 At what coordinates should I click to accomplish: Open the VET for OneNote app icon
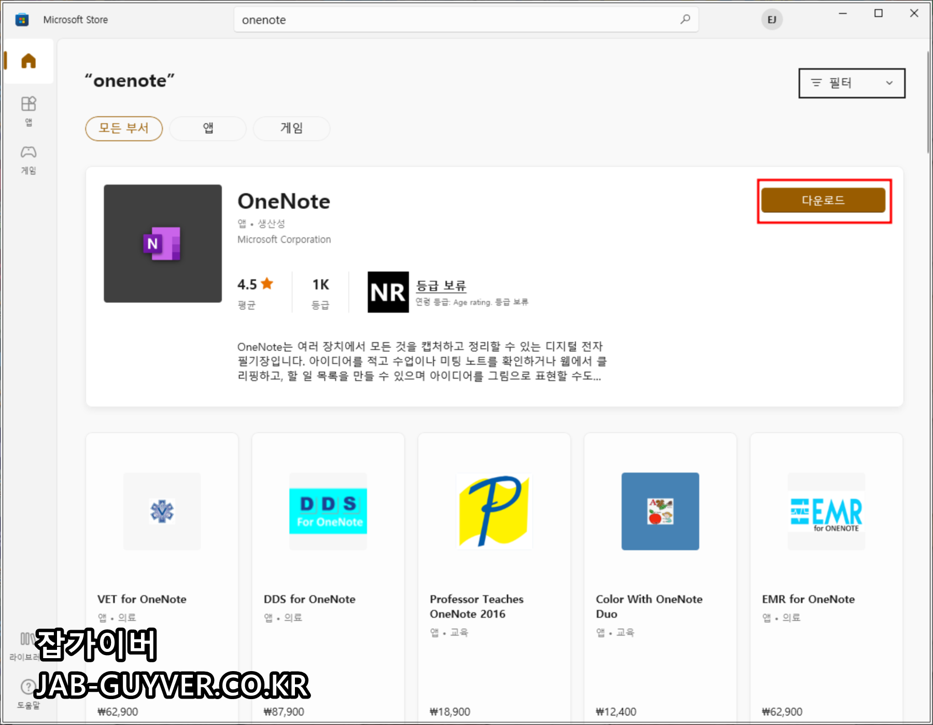pyautogui.click(x=162, y=511)
